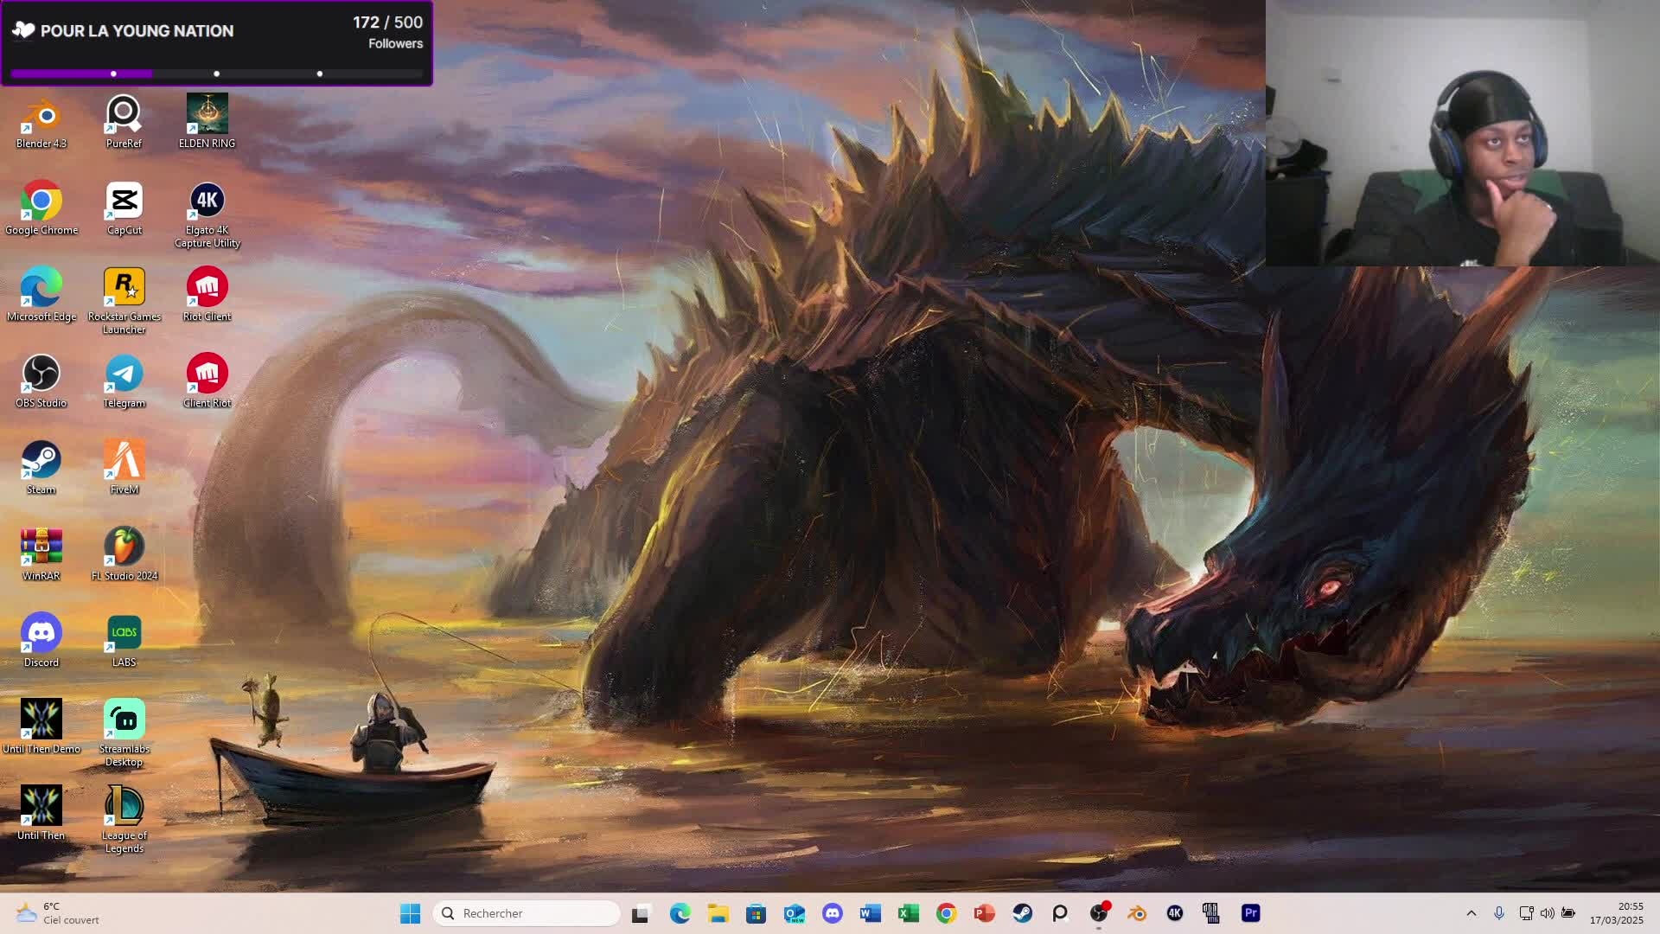Open League of Legends desktop shortcut

(x=124, y=820)
